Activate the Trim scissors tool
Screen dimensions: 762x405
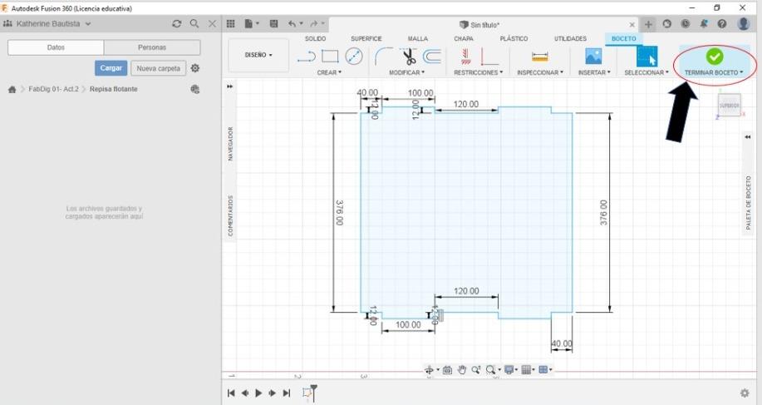[x=409, y=57]
